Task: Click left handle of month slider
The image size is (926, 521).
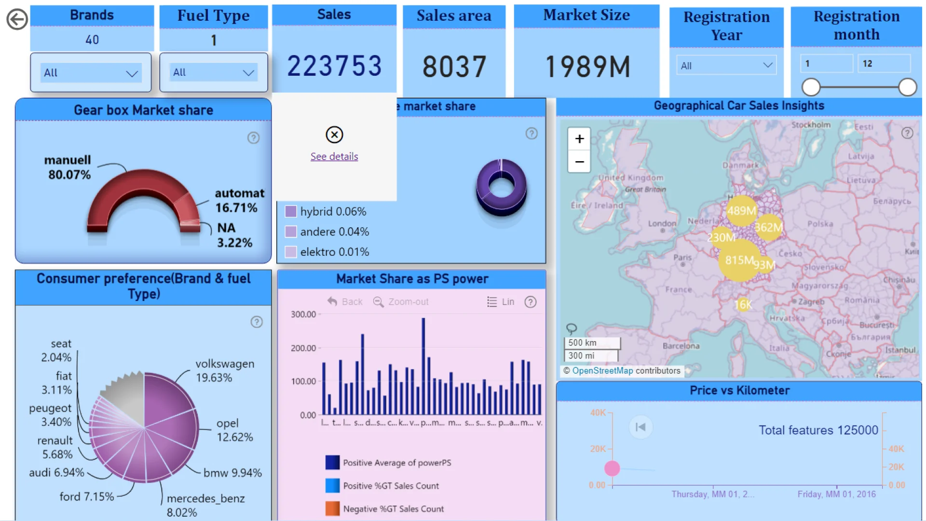Action: pos(811,87)
